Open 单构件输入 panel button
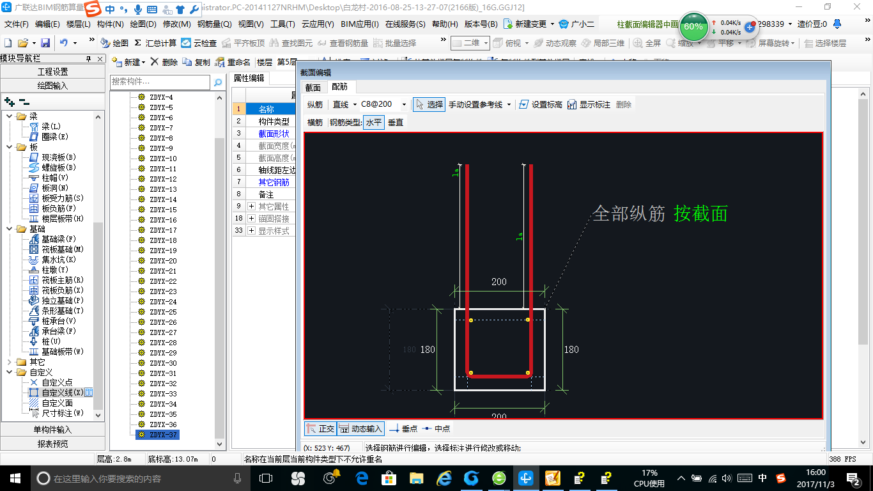 [52, 430]
